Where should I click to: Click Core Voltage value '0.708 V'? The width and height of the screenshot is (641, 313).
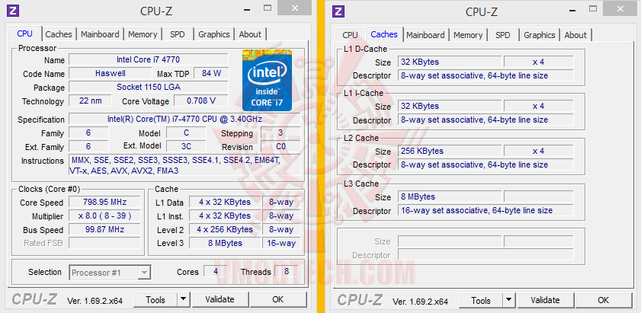(201, 101)
